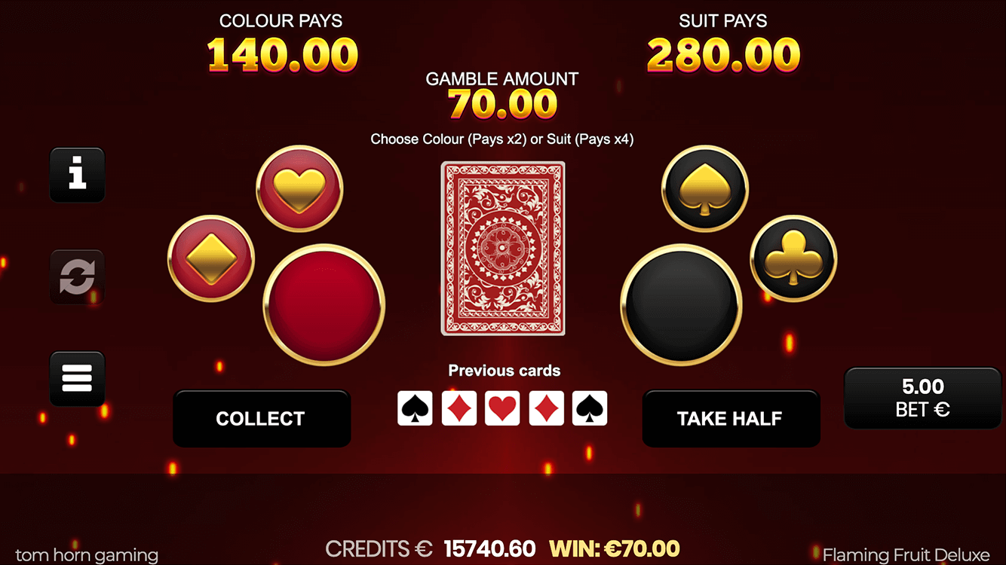Choose the gold spade suit
The width and height of the screenshot is (1006, 565).
coord(705,189)
